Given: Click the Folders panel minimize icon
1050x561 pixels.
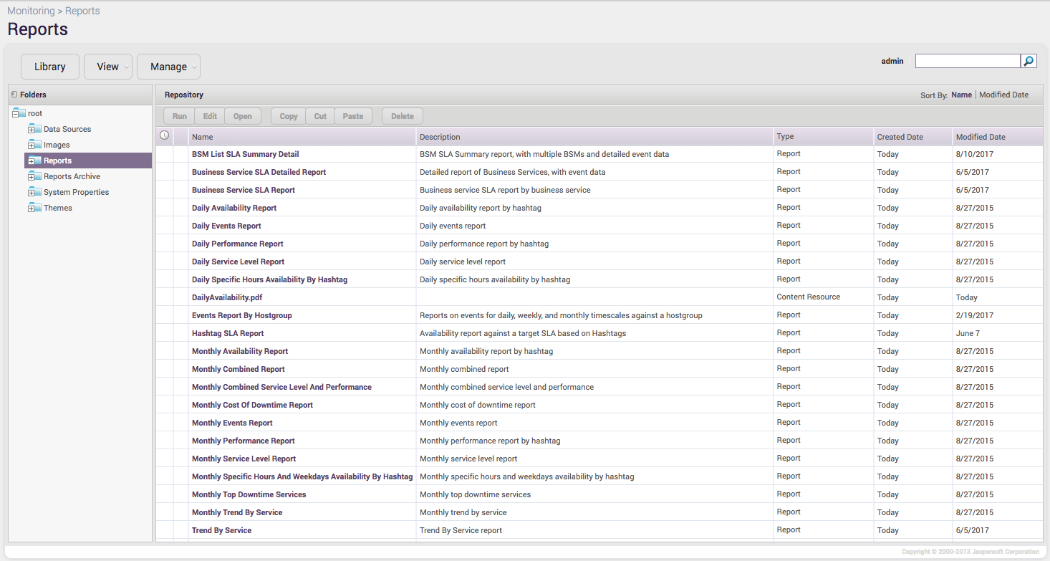Looking at the screenshot, I should tap(14, 95).
